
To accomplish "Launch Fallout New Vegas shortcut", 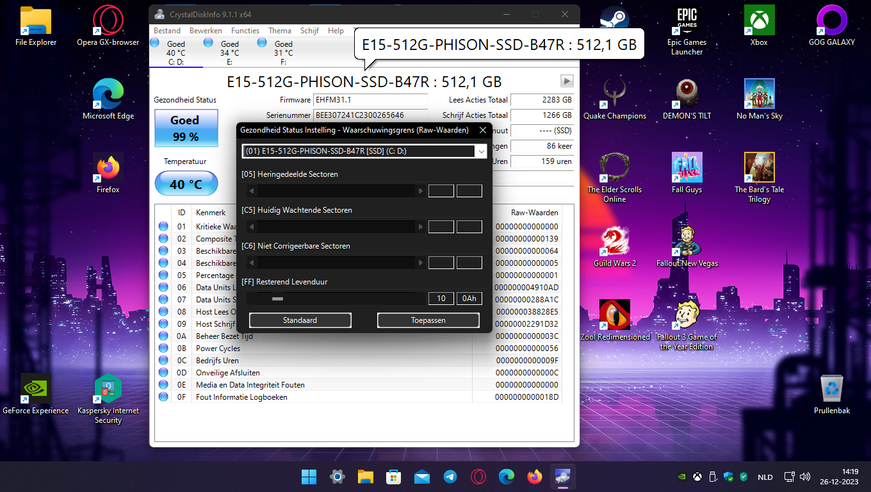I will tap(687, 242).
